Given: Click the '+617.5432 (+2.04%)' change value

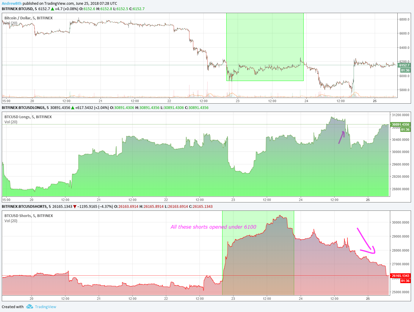Looking at the screenshot, I should point(92,107).
